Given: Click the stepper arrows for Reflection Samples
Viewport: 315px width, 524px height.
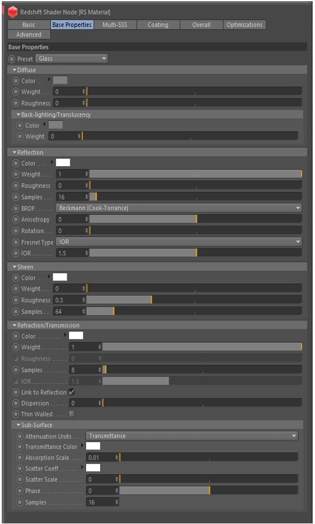Looking at the screenshot, I should click(87, 197).
